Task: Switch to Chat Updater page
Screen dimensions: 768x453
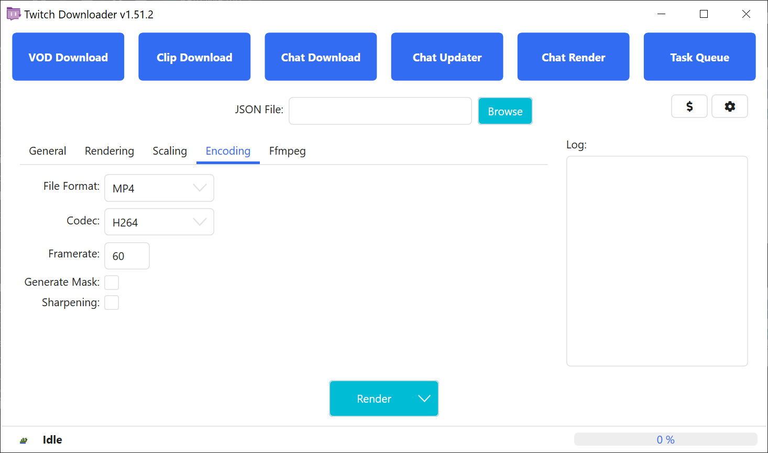Action: [447, 57]
